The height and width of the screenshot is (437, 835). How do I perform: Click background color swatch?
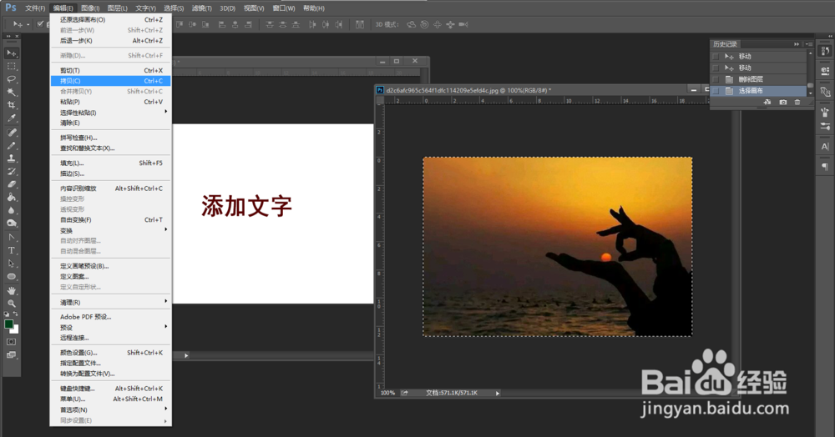pos(15,329)
